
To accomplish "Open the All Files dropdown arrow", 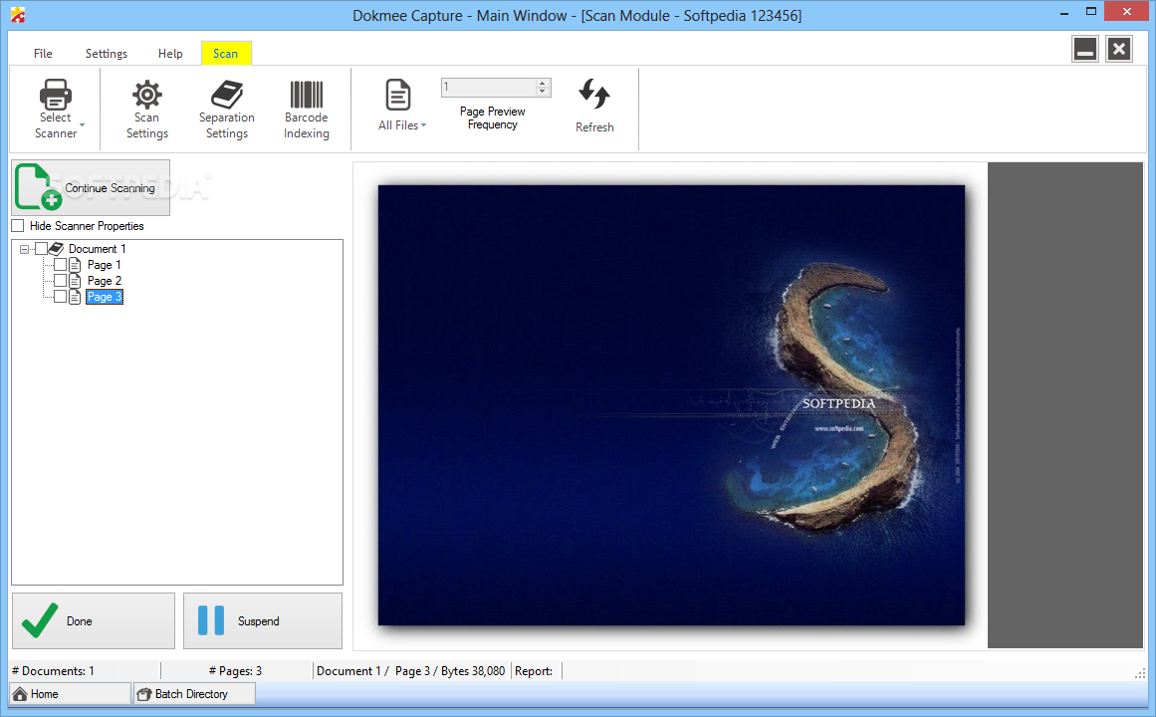I will pos(424,125).
